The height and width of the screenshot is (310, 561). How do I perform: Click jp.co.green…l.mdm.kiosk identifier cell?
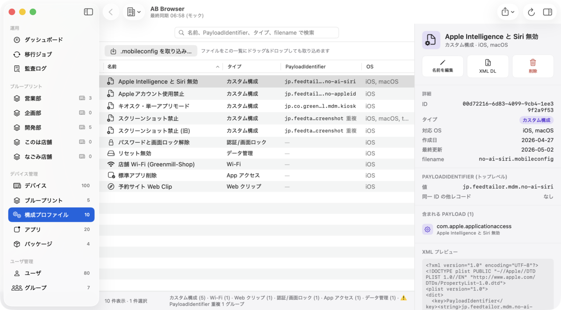pyautogui.click(x=320, y=106)
